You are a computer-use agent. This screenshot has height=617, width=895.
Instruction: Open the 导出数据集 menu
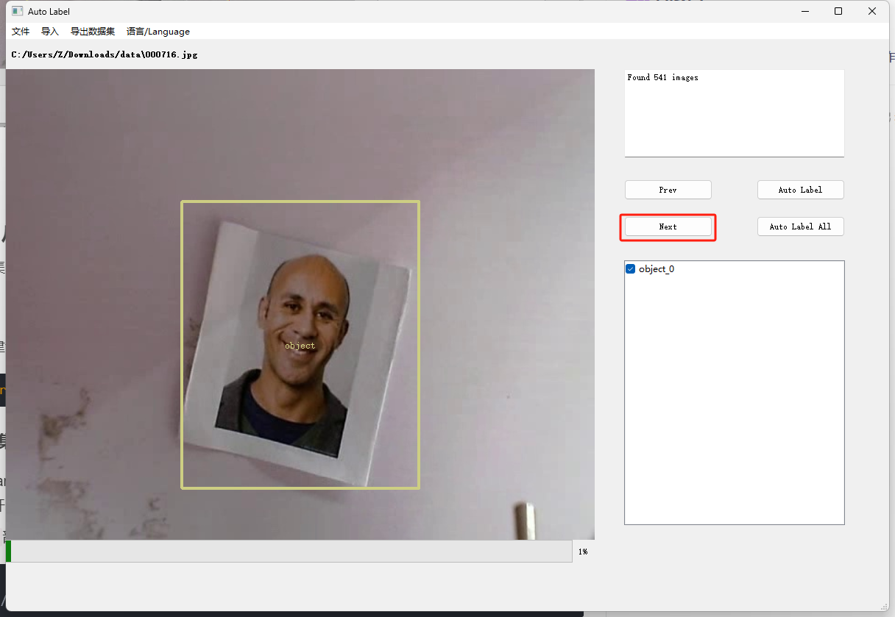point(93,32)
